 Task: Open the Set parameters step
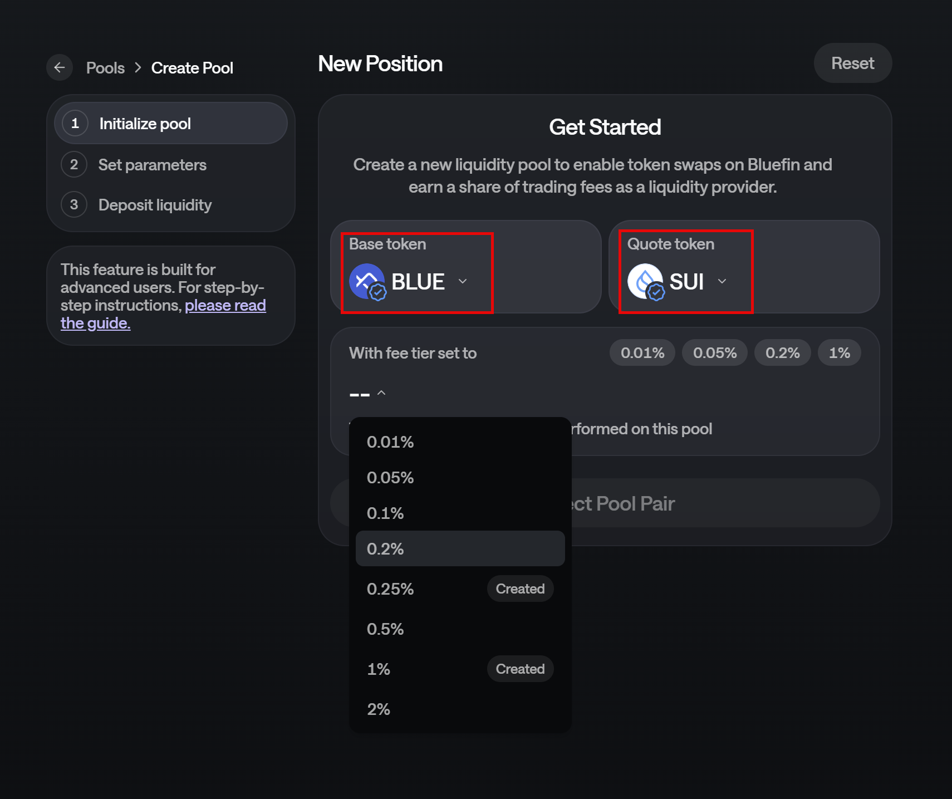click(x=152, y=165)
